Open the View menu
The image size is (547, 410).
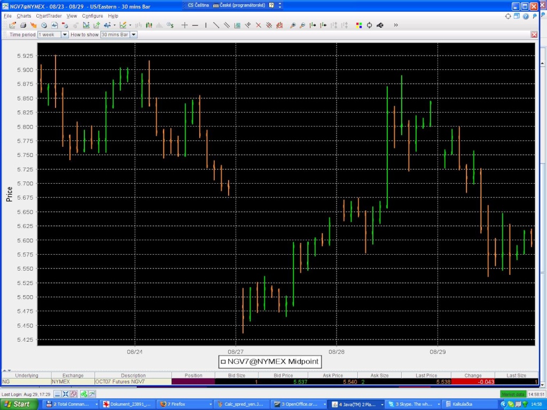(x=72, y=16)
